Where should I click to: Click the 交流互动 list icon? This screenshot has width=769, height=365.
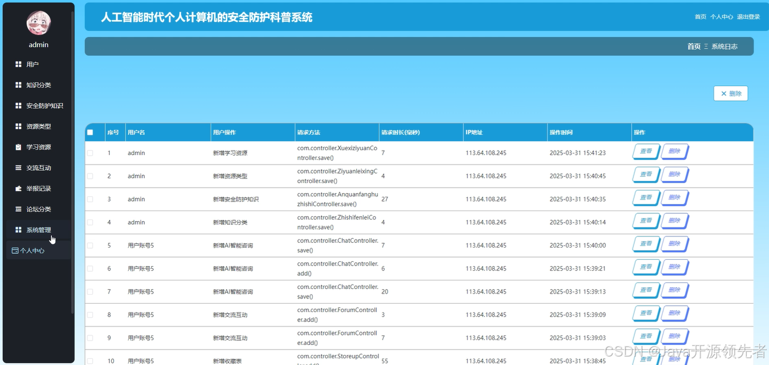(x=18, y=168)
